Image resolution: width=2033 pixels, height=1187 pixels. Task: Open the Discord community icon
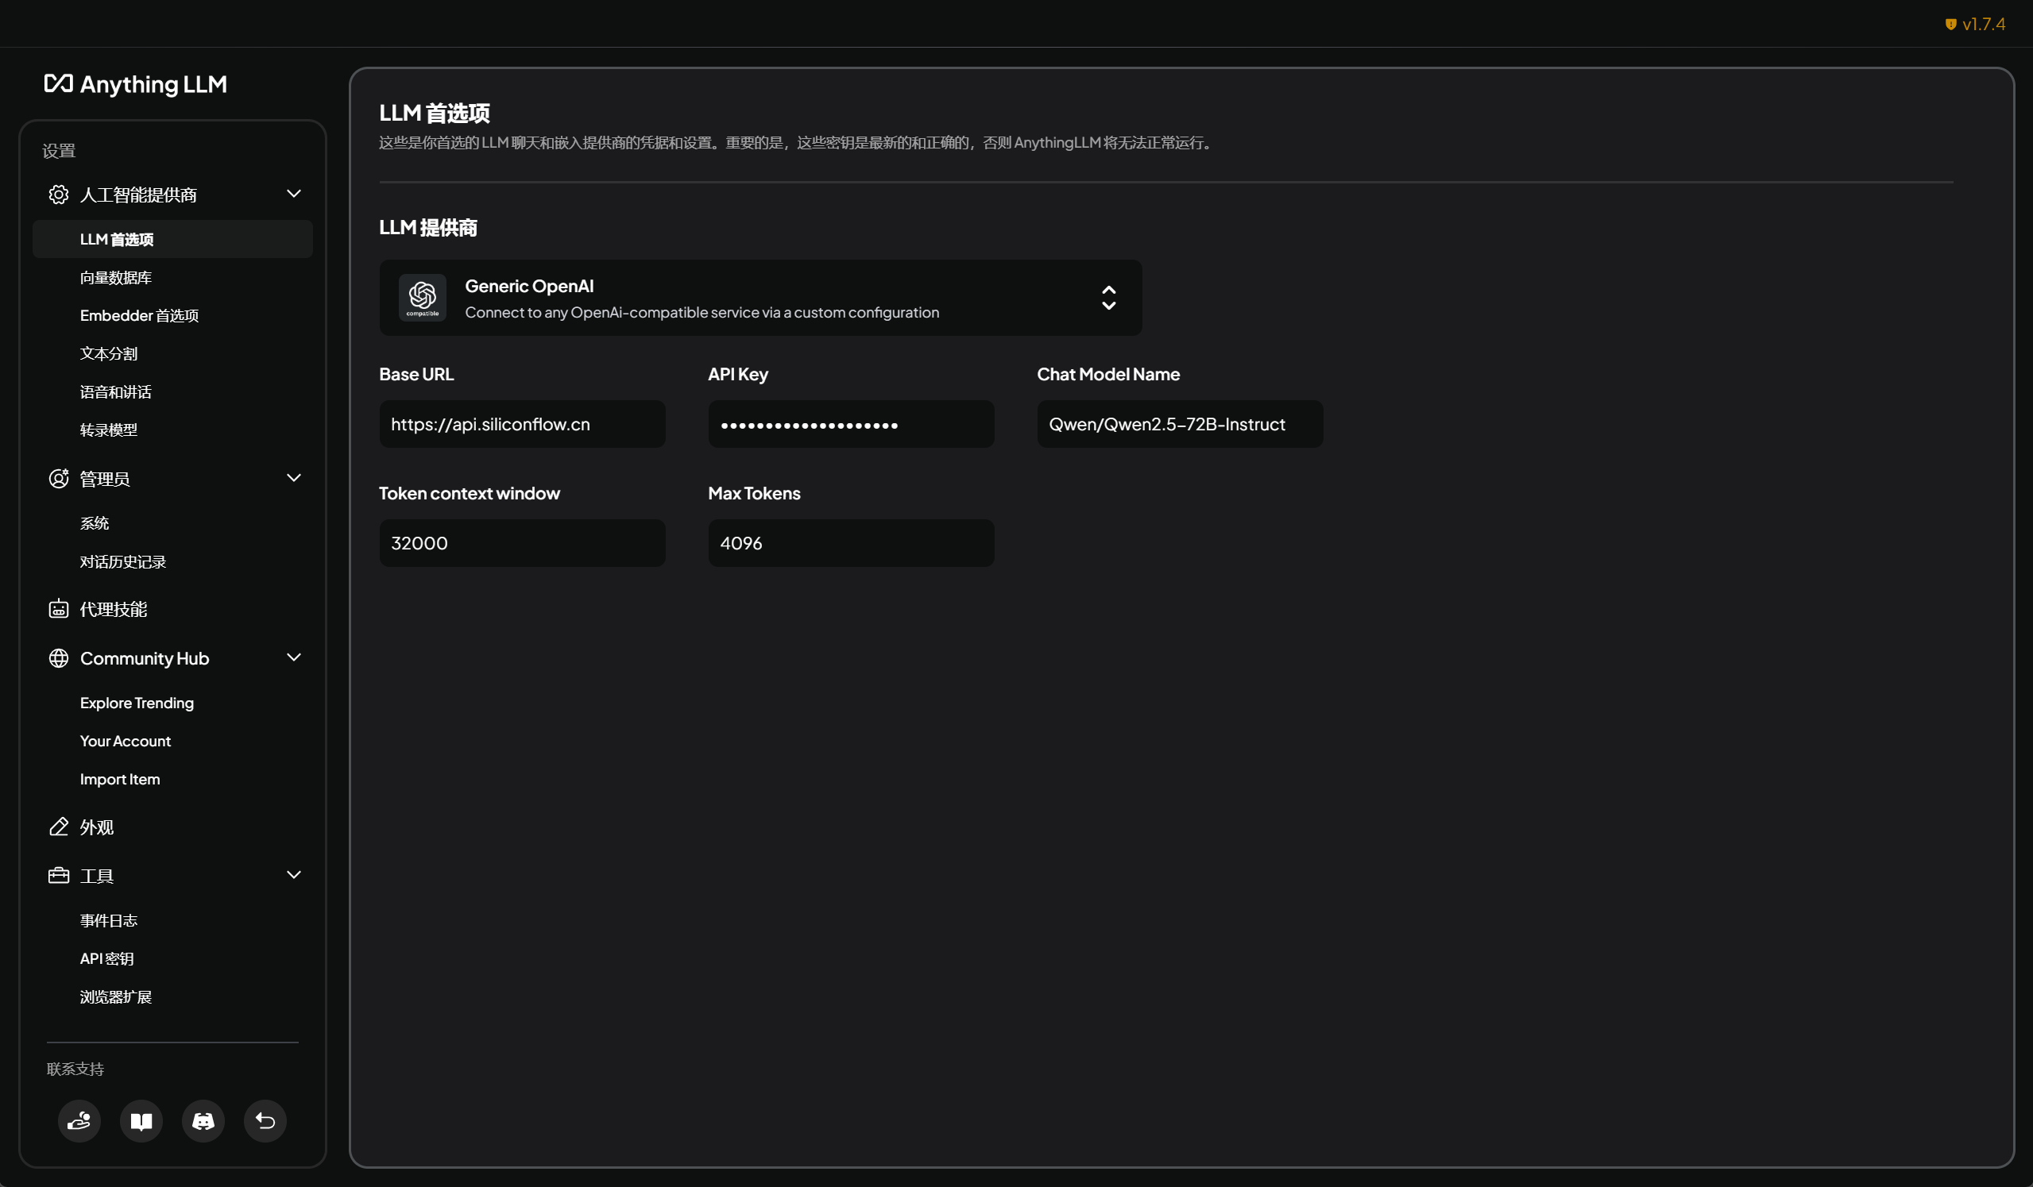pos(203,1121)
